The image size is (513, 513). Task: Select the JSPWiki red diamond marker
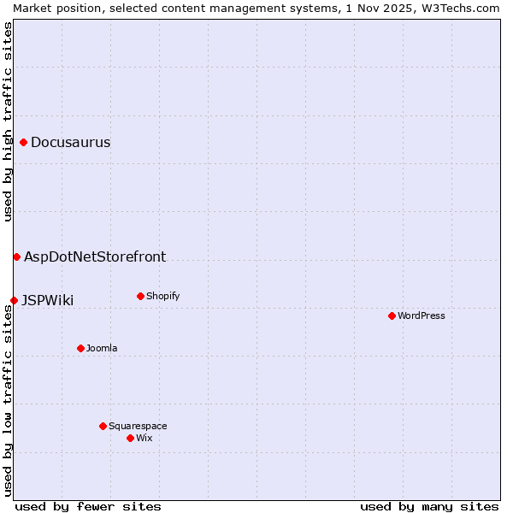[x=14, y=300]
